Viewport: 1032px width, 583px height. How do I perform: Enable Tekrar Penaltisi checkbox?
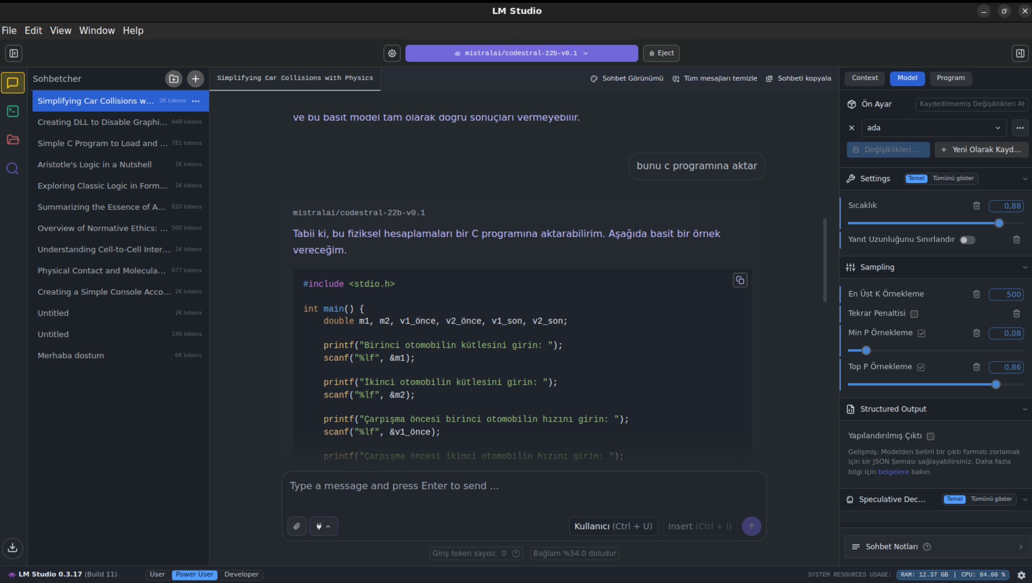pyautogui.click(x=914, y=314)
